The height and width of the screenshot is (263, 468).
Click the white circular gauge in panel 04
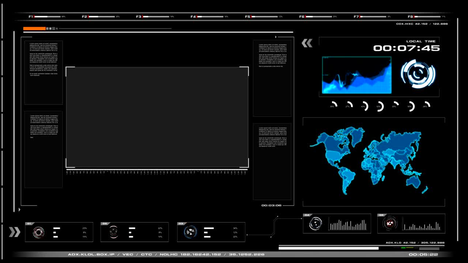point(316,224)
